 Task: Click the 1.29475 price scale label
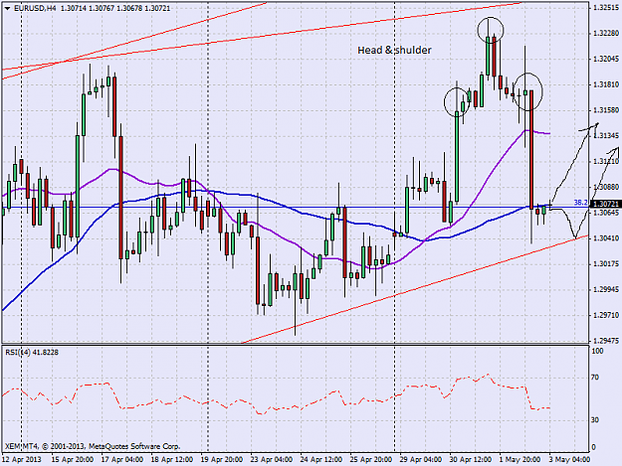coord(606,341)
